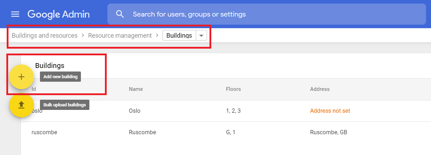Go to Resource management breadcrumb

pyautogui.click(x=120, y=36)
